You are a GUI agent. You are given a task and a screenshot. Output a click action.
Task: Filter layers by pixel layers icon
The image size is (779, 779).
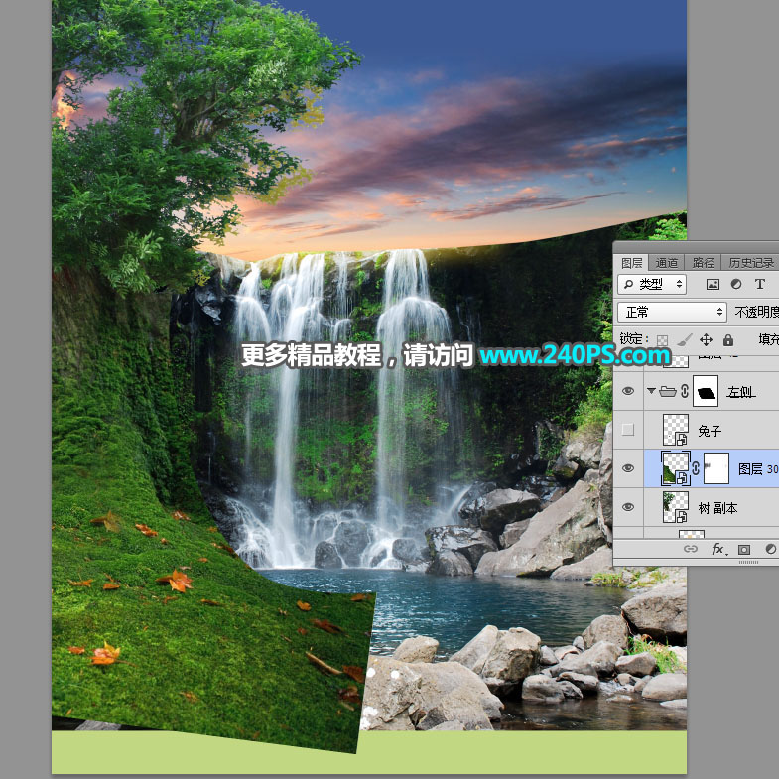click(713, 284)
